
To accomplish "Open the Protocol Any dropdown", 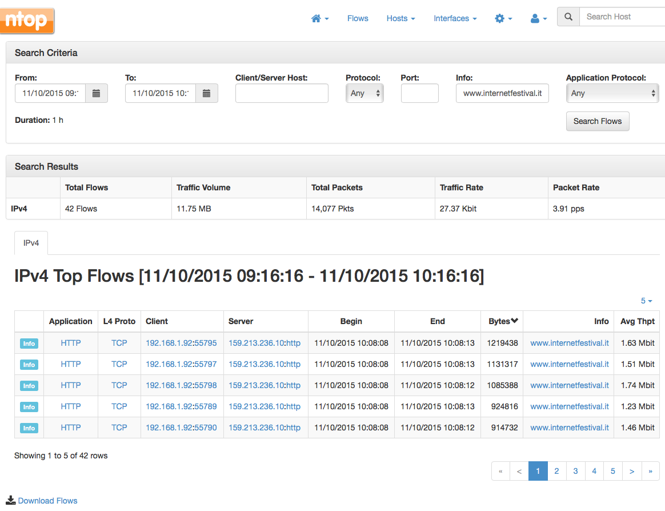I will [364, 93].
